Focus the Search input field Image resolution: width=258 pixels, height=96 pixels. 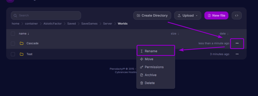(x=46, y=16)
